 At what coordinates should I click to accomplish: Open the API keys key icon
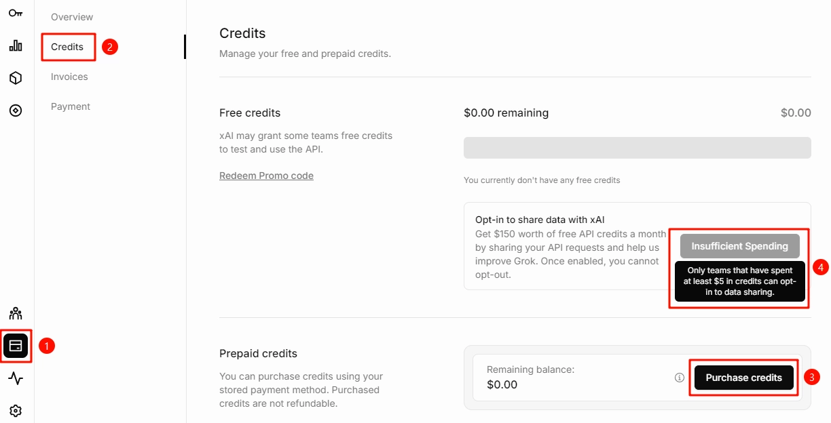16,12
